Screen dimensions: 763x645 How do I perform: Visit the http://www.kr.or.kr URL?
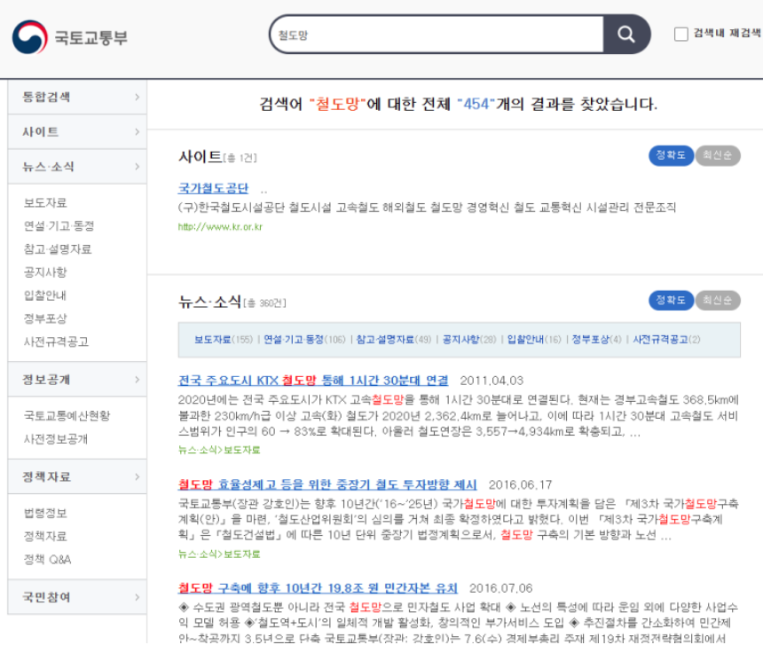(x=220, y=227)
